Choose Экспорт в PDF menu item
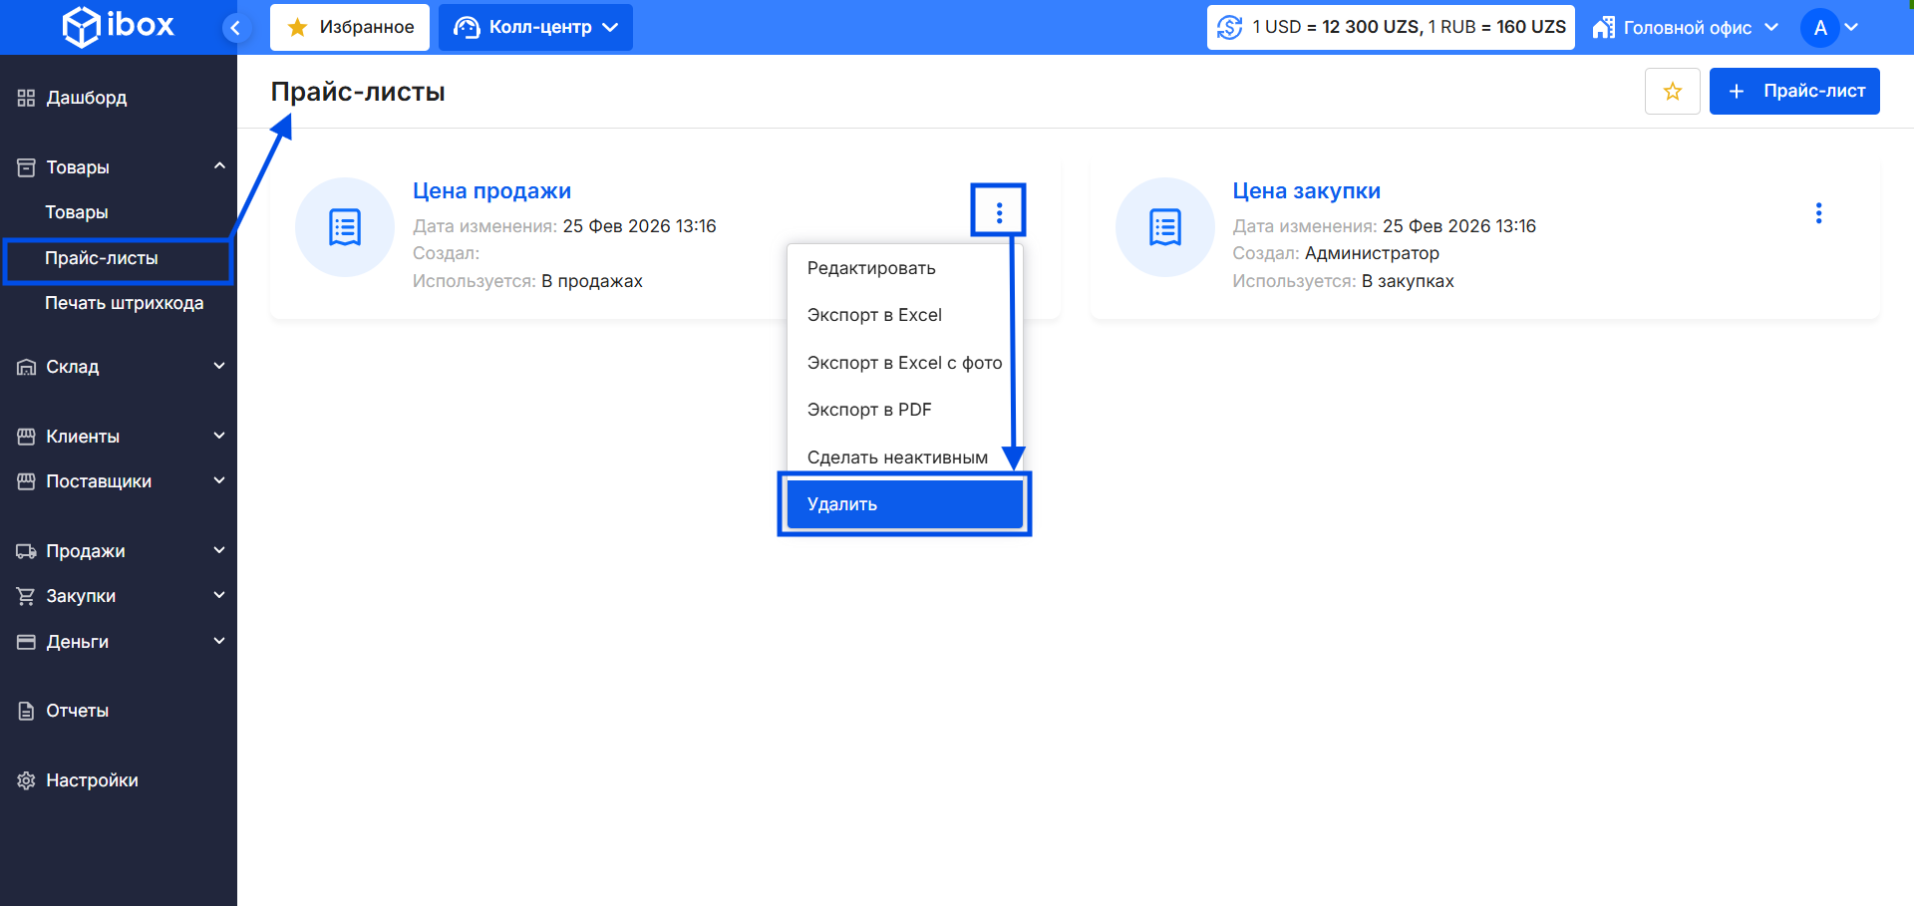Screen dimensions: 1914x906 click(x=869, y=410)
